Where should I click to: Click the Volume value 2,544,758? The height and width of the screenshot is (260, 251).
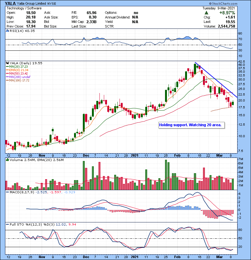[227, 26]
